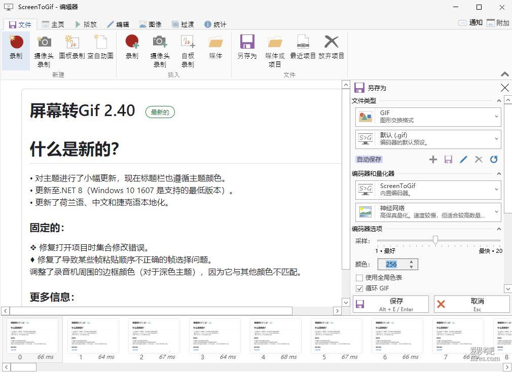Click preview horizontal scrollbar right arrow
Image resolution: width=512 pixels, height=372 pixels.
click(x=338, y=311)
